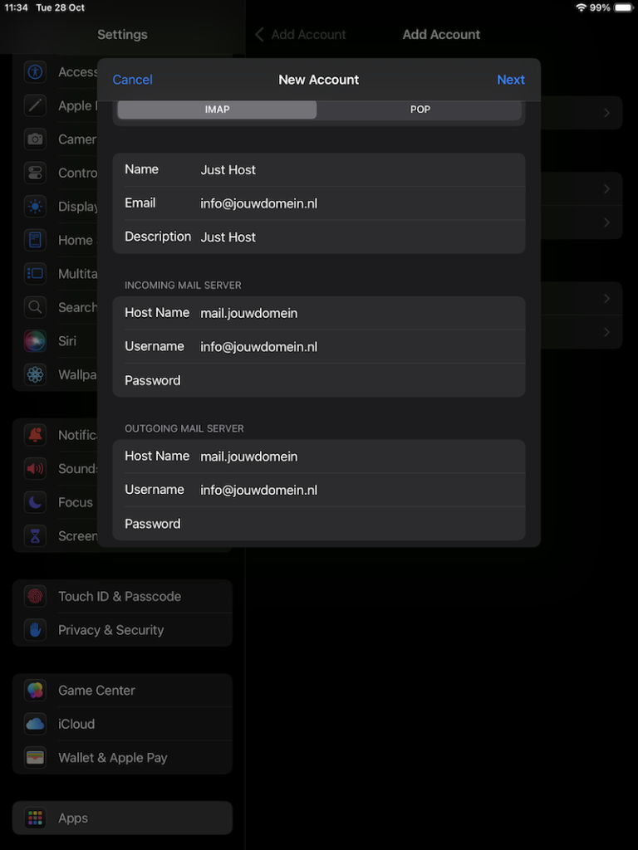Cancel the New Account setup

(x=132, y=80)
